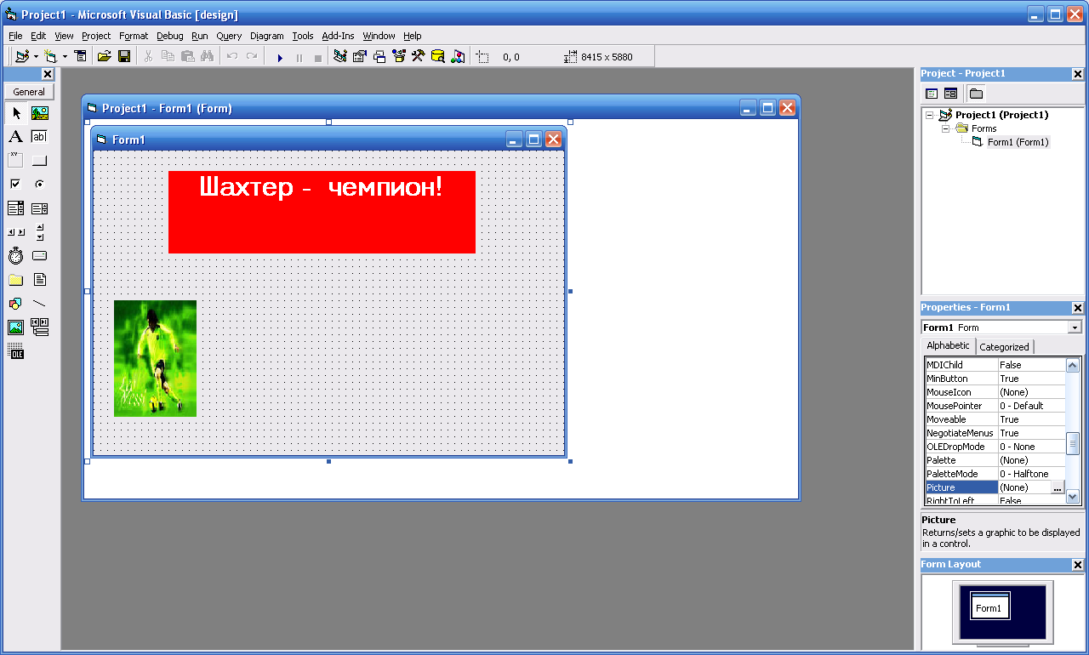
Task: Open the Debug menu
Action: [x=170, y=36]
